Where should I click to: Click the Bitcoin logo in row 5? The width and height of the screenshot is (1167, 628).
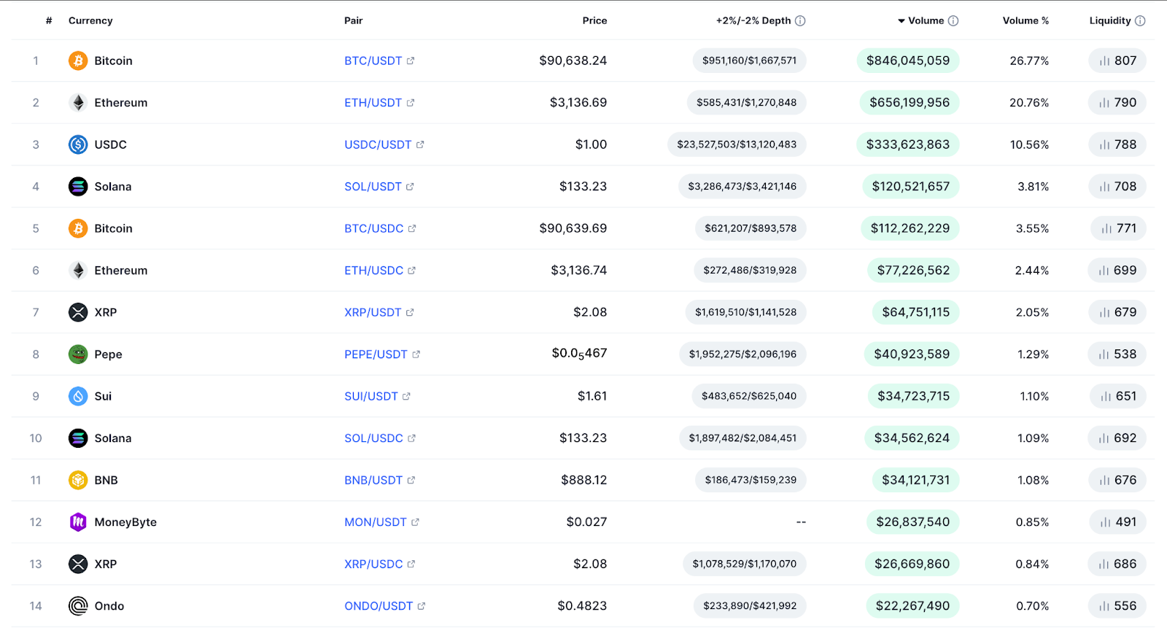coord(78,228)
